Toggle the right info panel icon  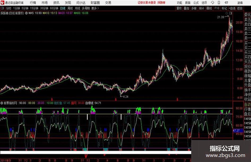pyautogui.click(x=231, y=13)
